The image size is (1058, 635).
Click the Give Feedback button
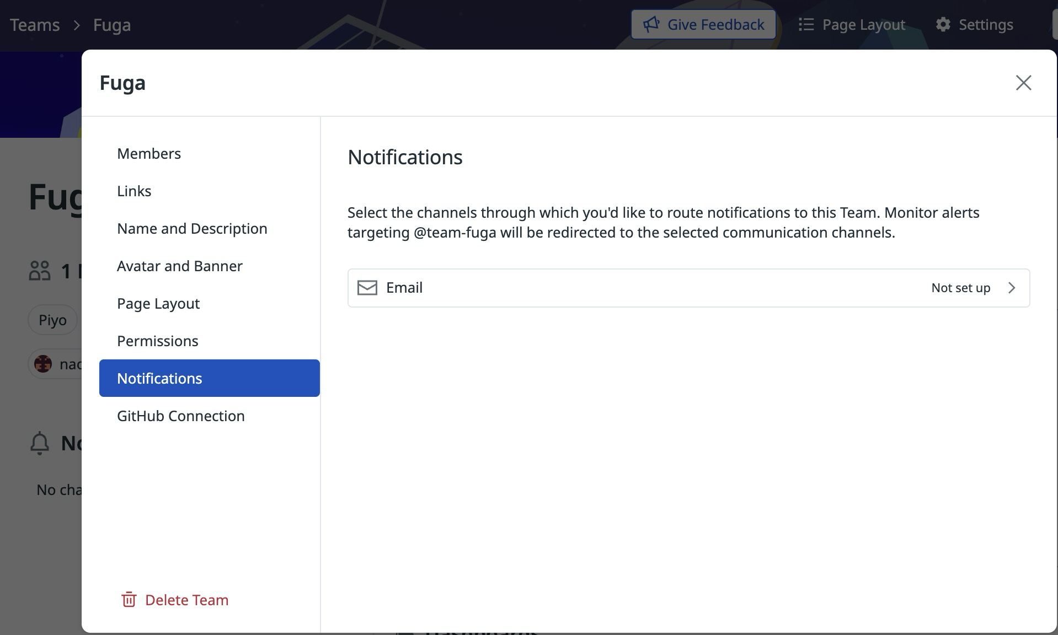click(703, 24)
